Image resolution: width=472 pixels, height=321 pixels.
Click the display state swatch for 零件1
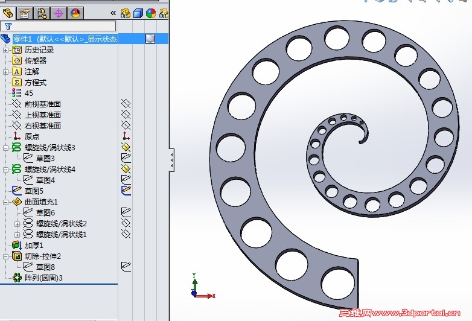pyautogui.click(x=150, y=39)
